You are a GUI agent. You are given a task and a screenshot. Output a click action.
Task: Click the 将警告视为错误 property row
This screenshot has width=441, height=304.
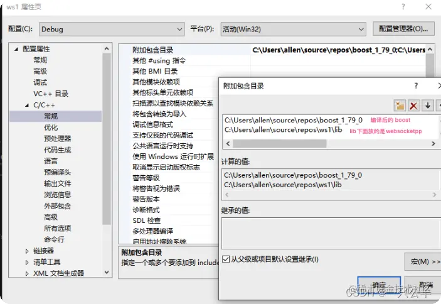156,188
